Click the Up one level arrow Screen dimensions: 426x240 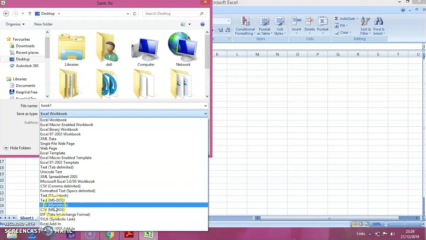30,14
